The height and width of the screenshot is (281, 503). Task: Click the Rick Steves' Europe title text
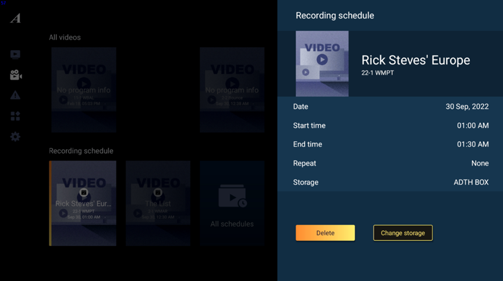(x=416, y=61)
